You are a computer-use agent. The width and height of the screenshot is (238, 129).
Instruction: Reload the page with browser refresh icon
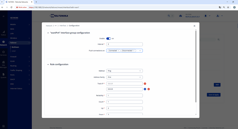coord(11,7)
